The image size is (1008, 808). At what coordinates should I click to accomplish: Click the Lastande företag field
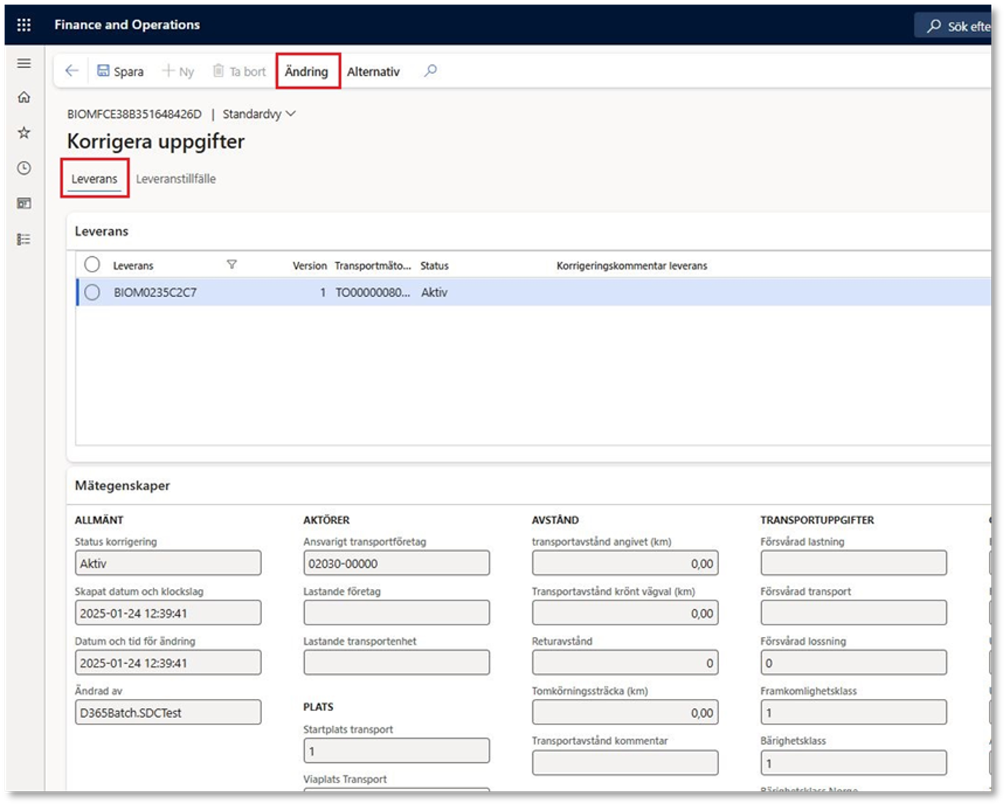pos(397,613)
